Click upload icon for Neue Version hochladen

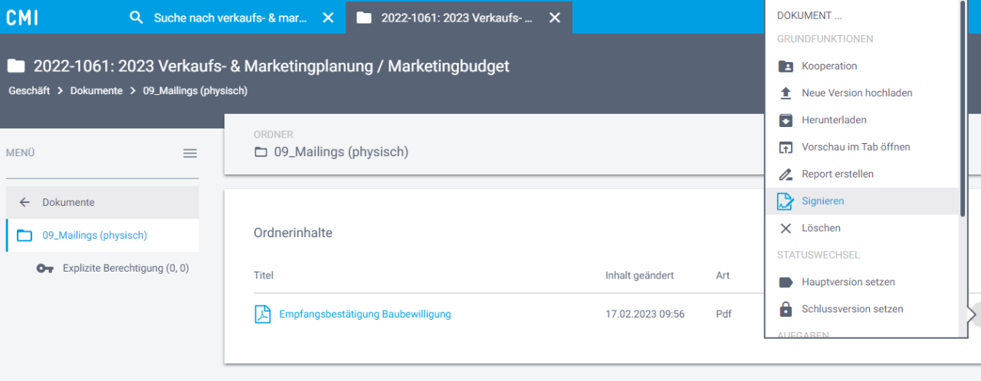click(x=786, y=93)
